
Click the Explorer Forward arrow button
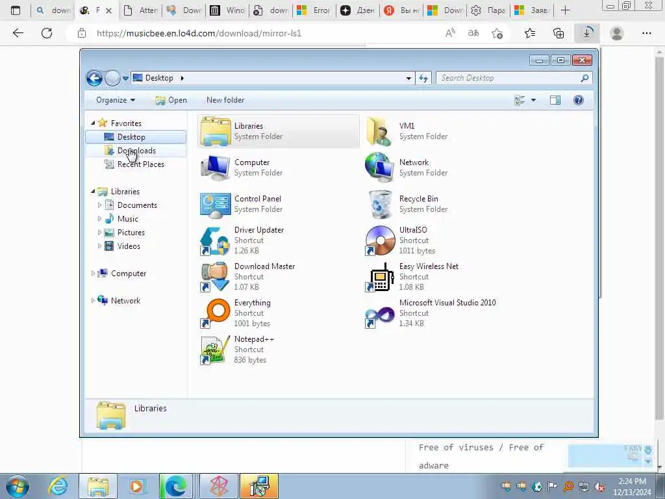[112, 78]
